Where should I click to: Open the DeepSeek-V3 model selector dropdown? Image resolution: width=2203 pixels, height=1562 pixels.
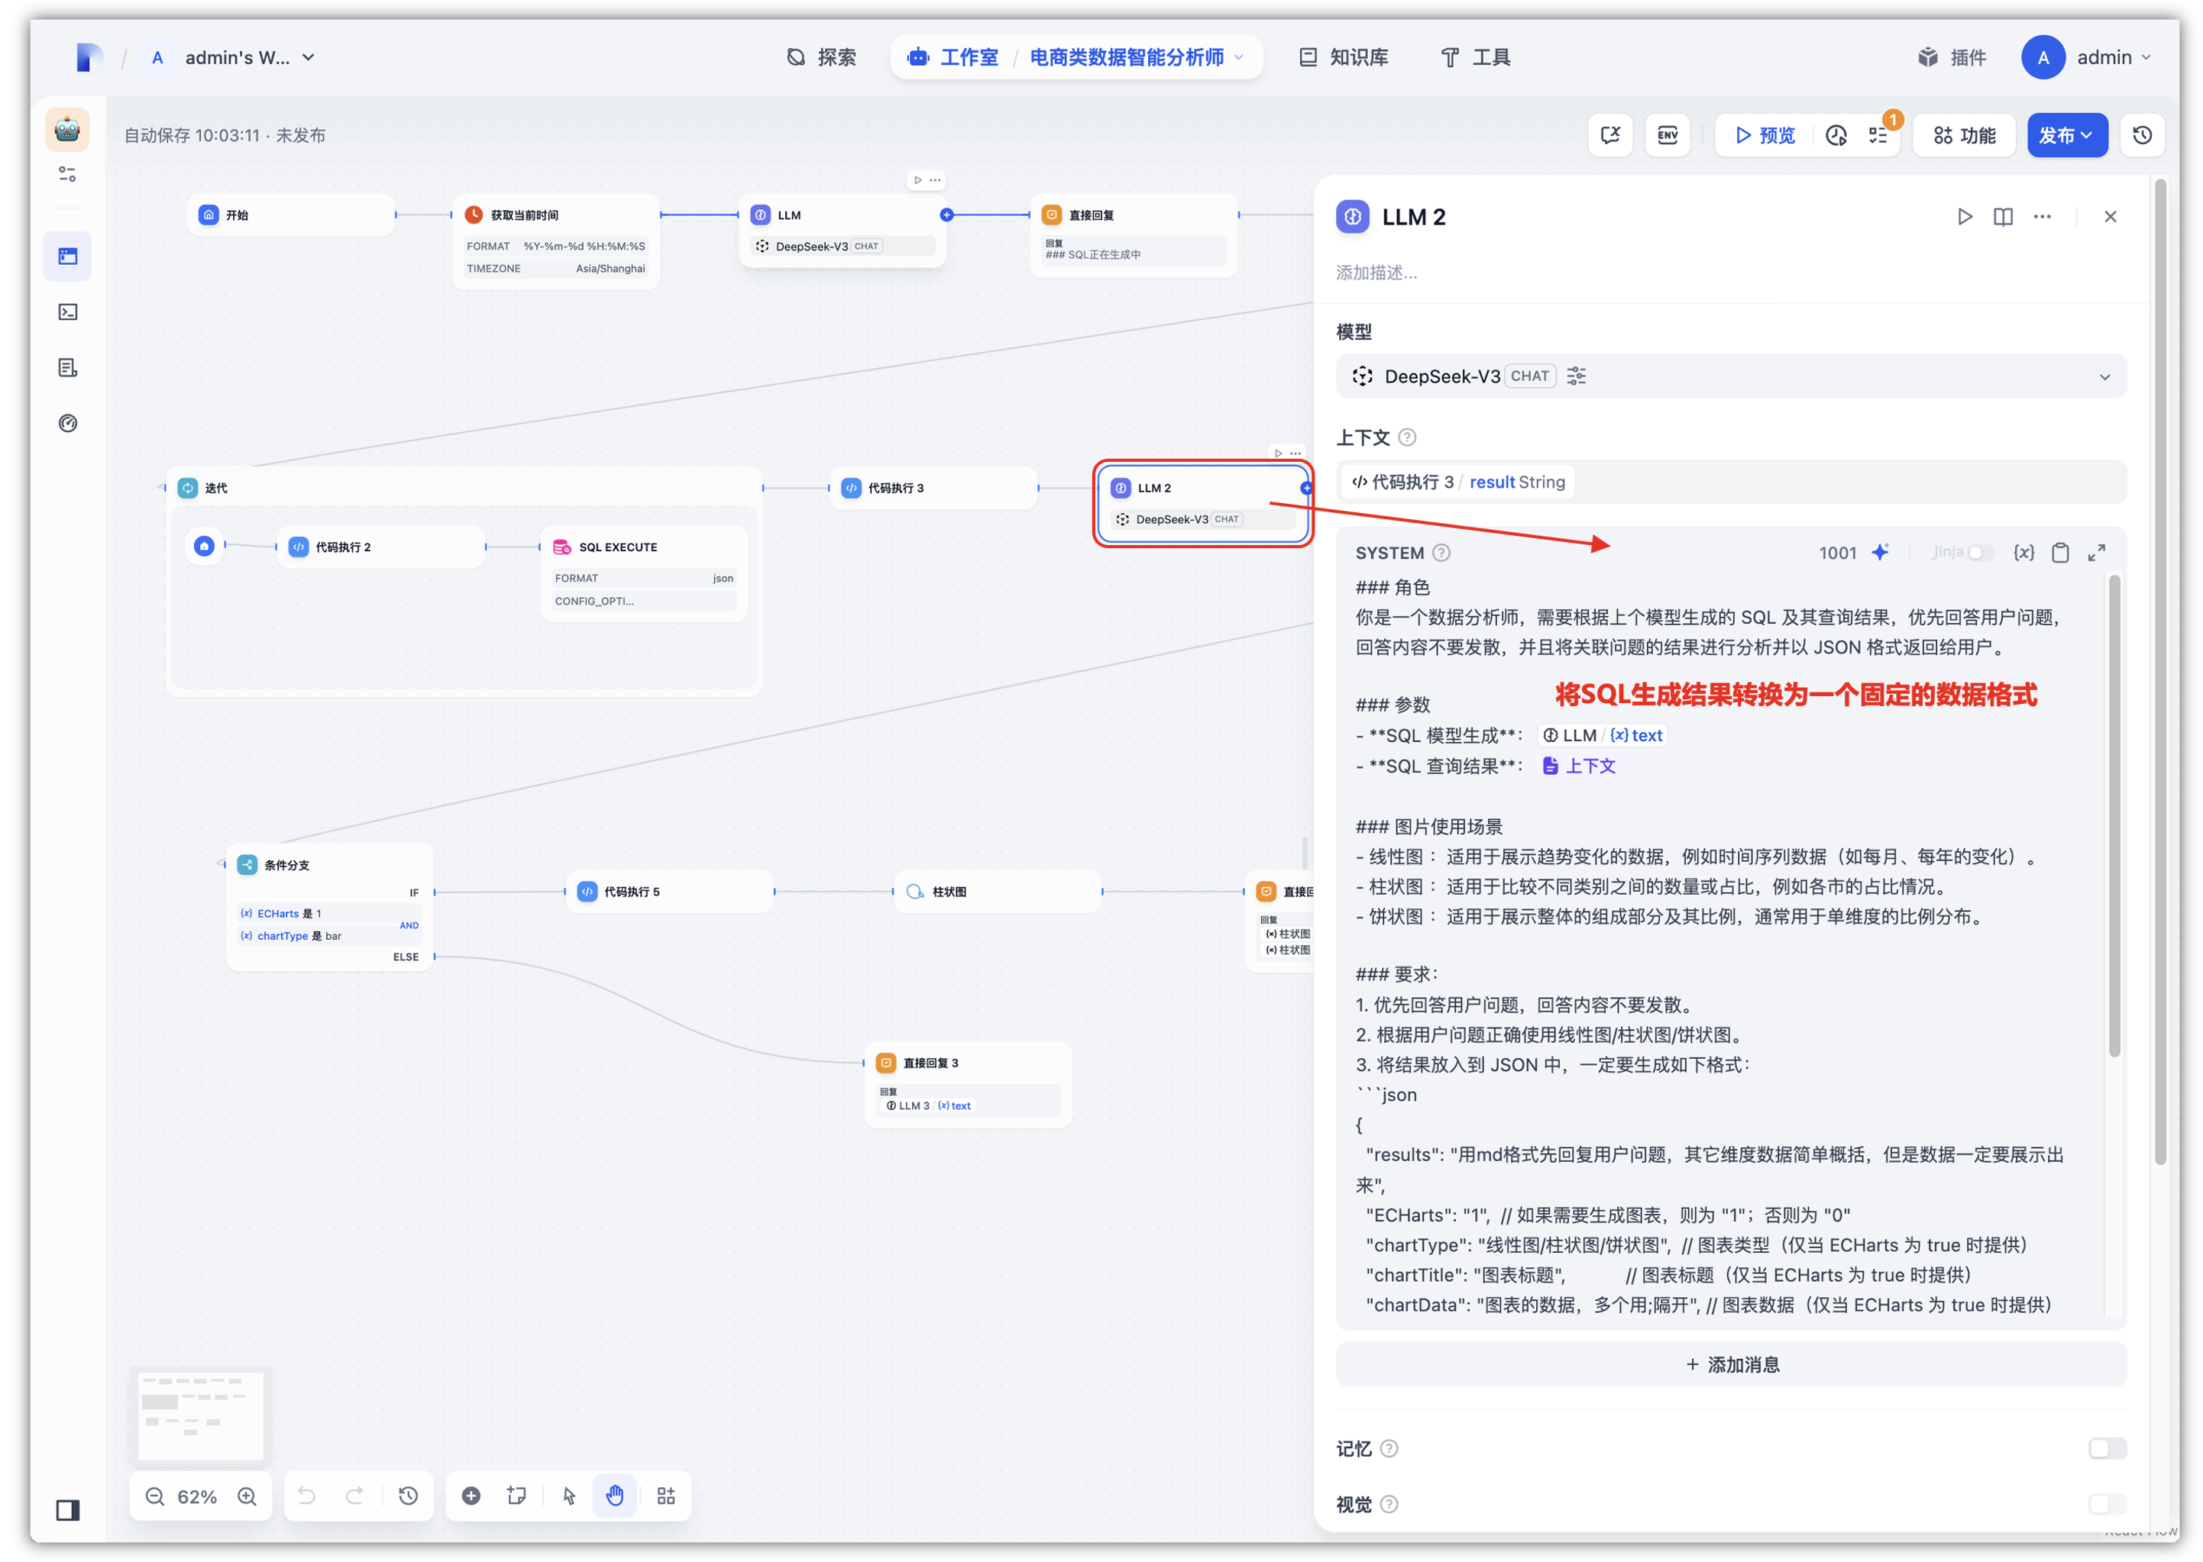tap(1730, 376)
